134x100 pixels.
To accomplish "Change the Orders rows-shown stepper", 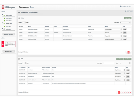I will pyautogui.click(x=25, y=22).
